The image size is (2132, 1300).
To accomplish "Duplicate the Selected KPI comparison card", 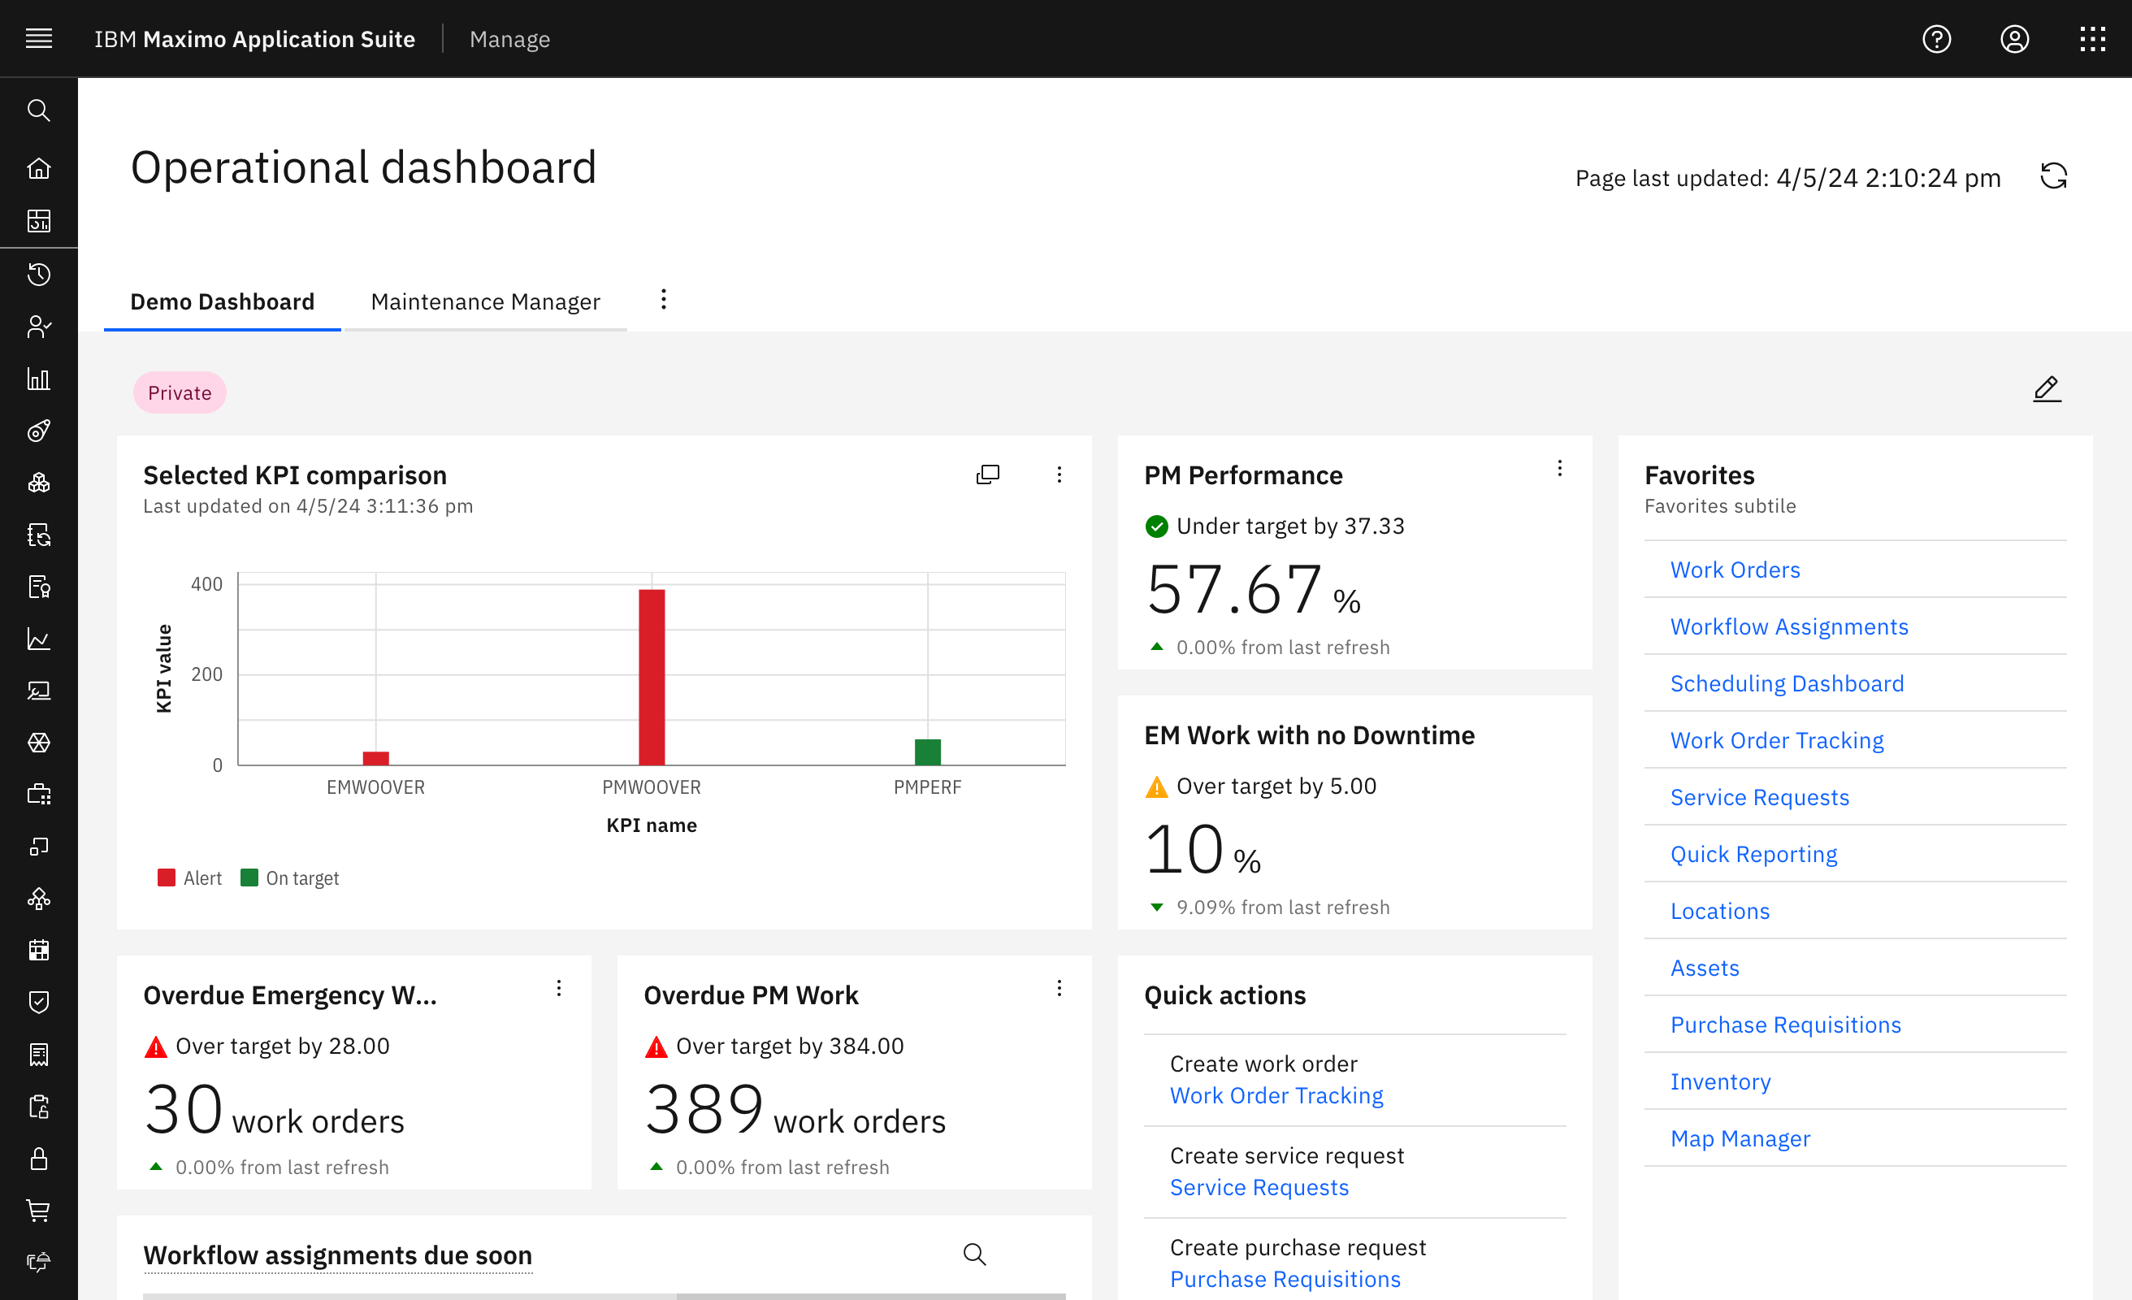I will coord(987,474).
